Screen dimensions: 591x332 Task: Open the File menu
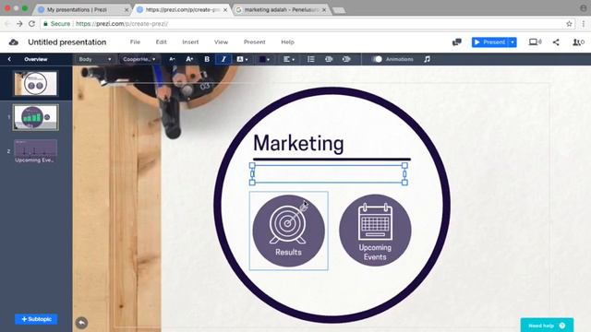135,42
